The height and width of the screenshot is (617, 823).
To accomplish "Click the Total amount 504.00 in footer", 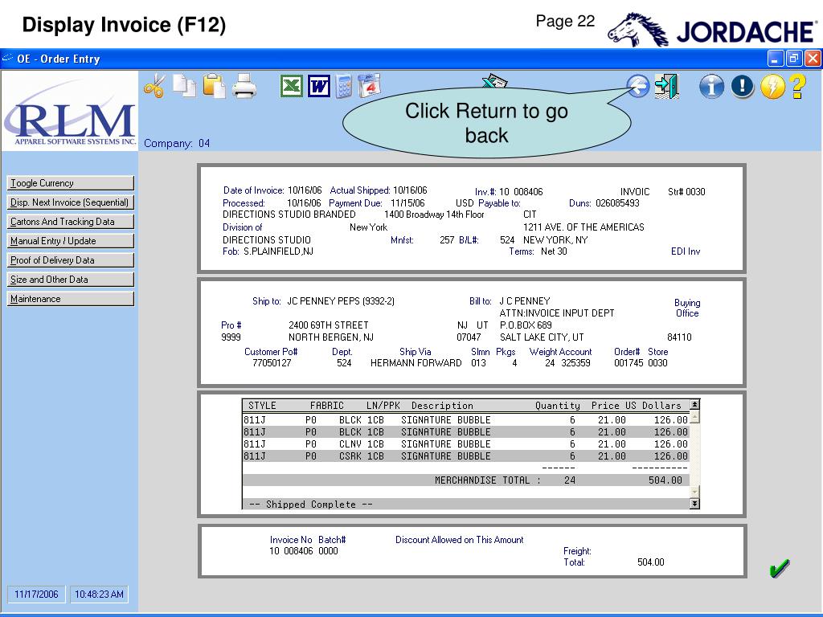I will tap(651, 562).
